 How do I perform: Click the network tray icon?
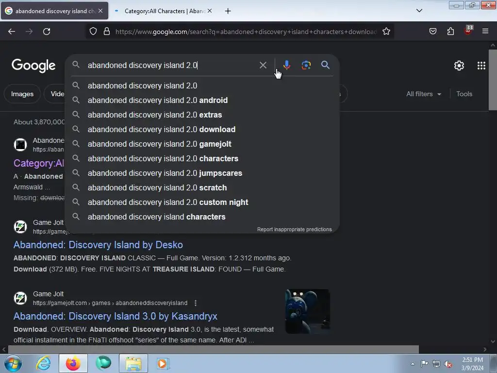(436, 364)
